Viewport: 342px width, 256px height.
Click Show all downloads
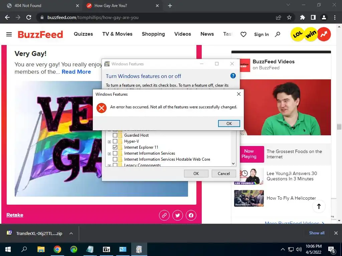[317, 233]
